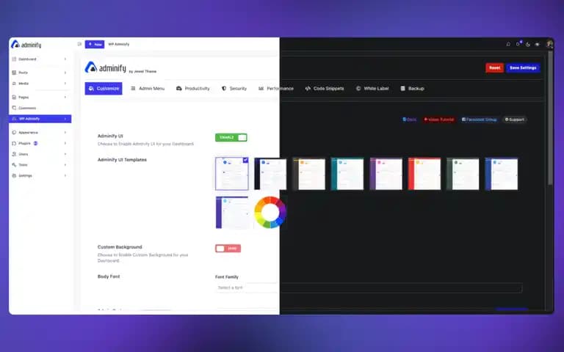Click the sidebar collapse icon beside New

point(79,44)
